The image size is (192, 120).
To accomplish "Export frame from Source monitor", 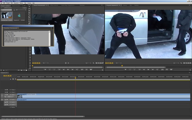I will point(91,70).
